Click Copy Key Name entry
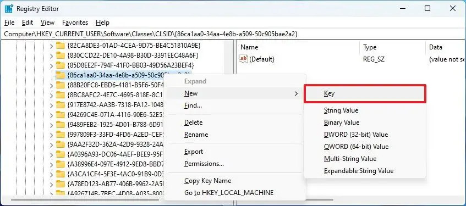Screen dimensions: 466x206 (208, 181)
